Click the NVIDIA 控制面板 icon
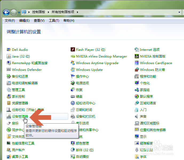The width and height of the screenshot is (184, 160). (137, 56)
